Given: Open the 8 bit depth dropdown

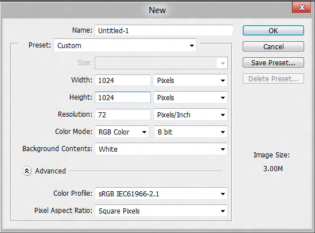Looking at the screenshot, I should tap(190, 132).
